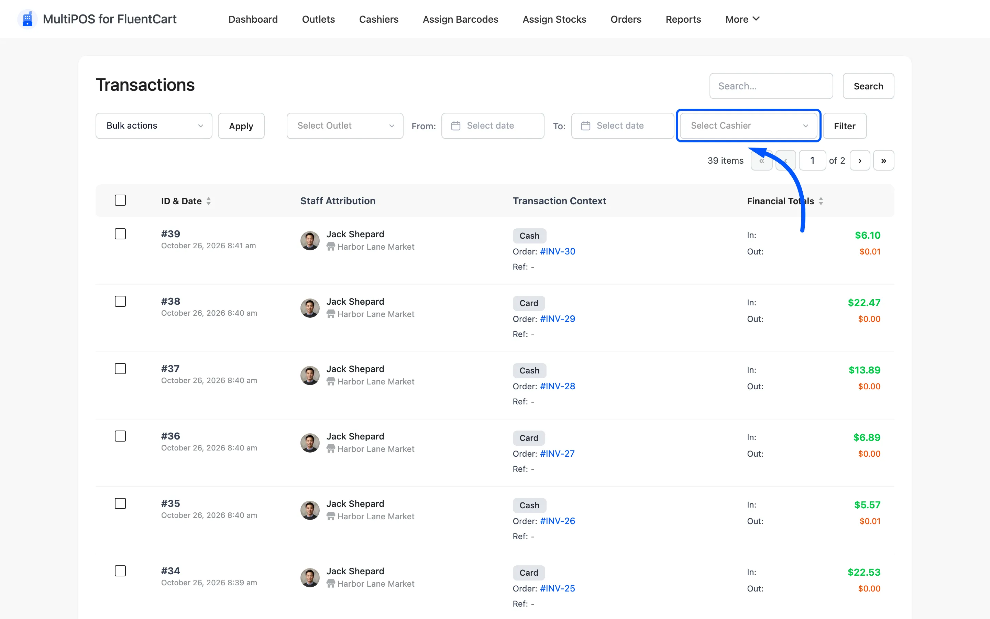
Task: Go to the Outlets nav item
Action: tap(318, 19)
